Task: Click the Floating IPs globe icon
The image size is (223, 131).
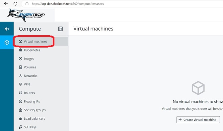Action: coord(21,101)
